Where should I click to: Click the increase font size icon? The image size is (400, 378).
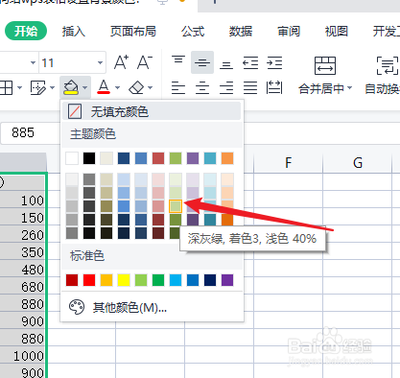[121, 62]
